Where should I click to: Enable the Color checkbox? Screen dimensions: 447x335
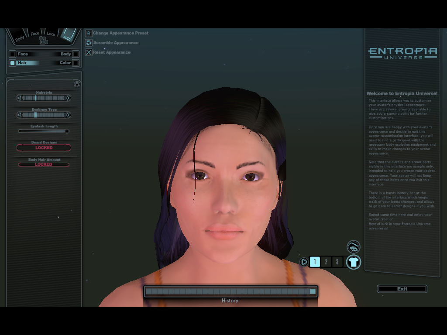[x=76, y=62]
